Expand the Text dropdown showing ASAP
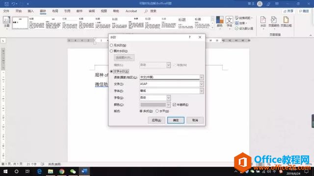The width and height of the screenshot is (314, 176). click(202, 84)
